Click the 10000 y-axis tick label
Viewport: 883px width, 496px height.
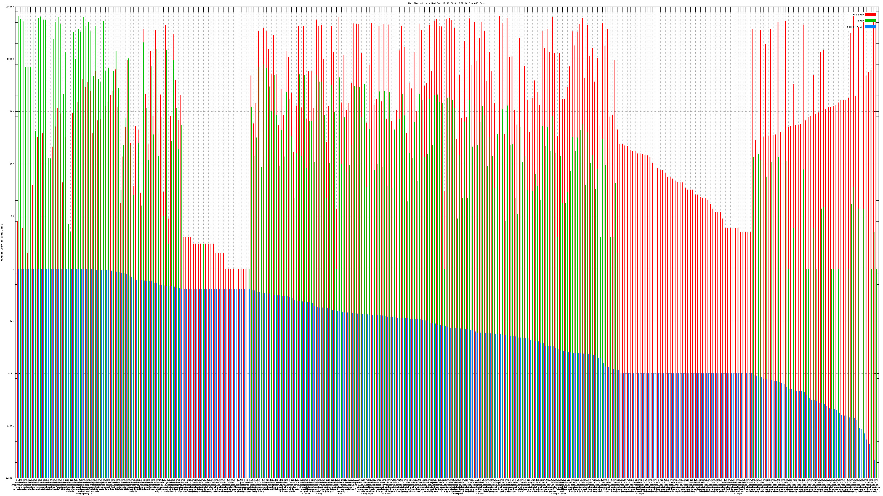10,59
